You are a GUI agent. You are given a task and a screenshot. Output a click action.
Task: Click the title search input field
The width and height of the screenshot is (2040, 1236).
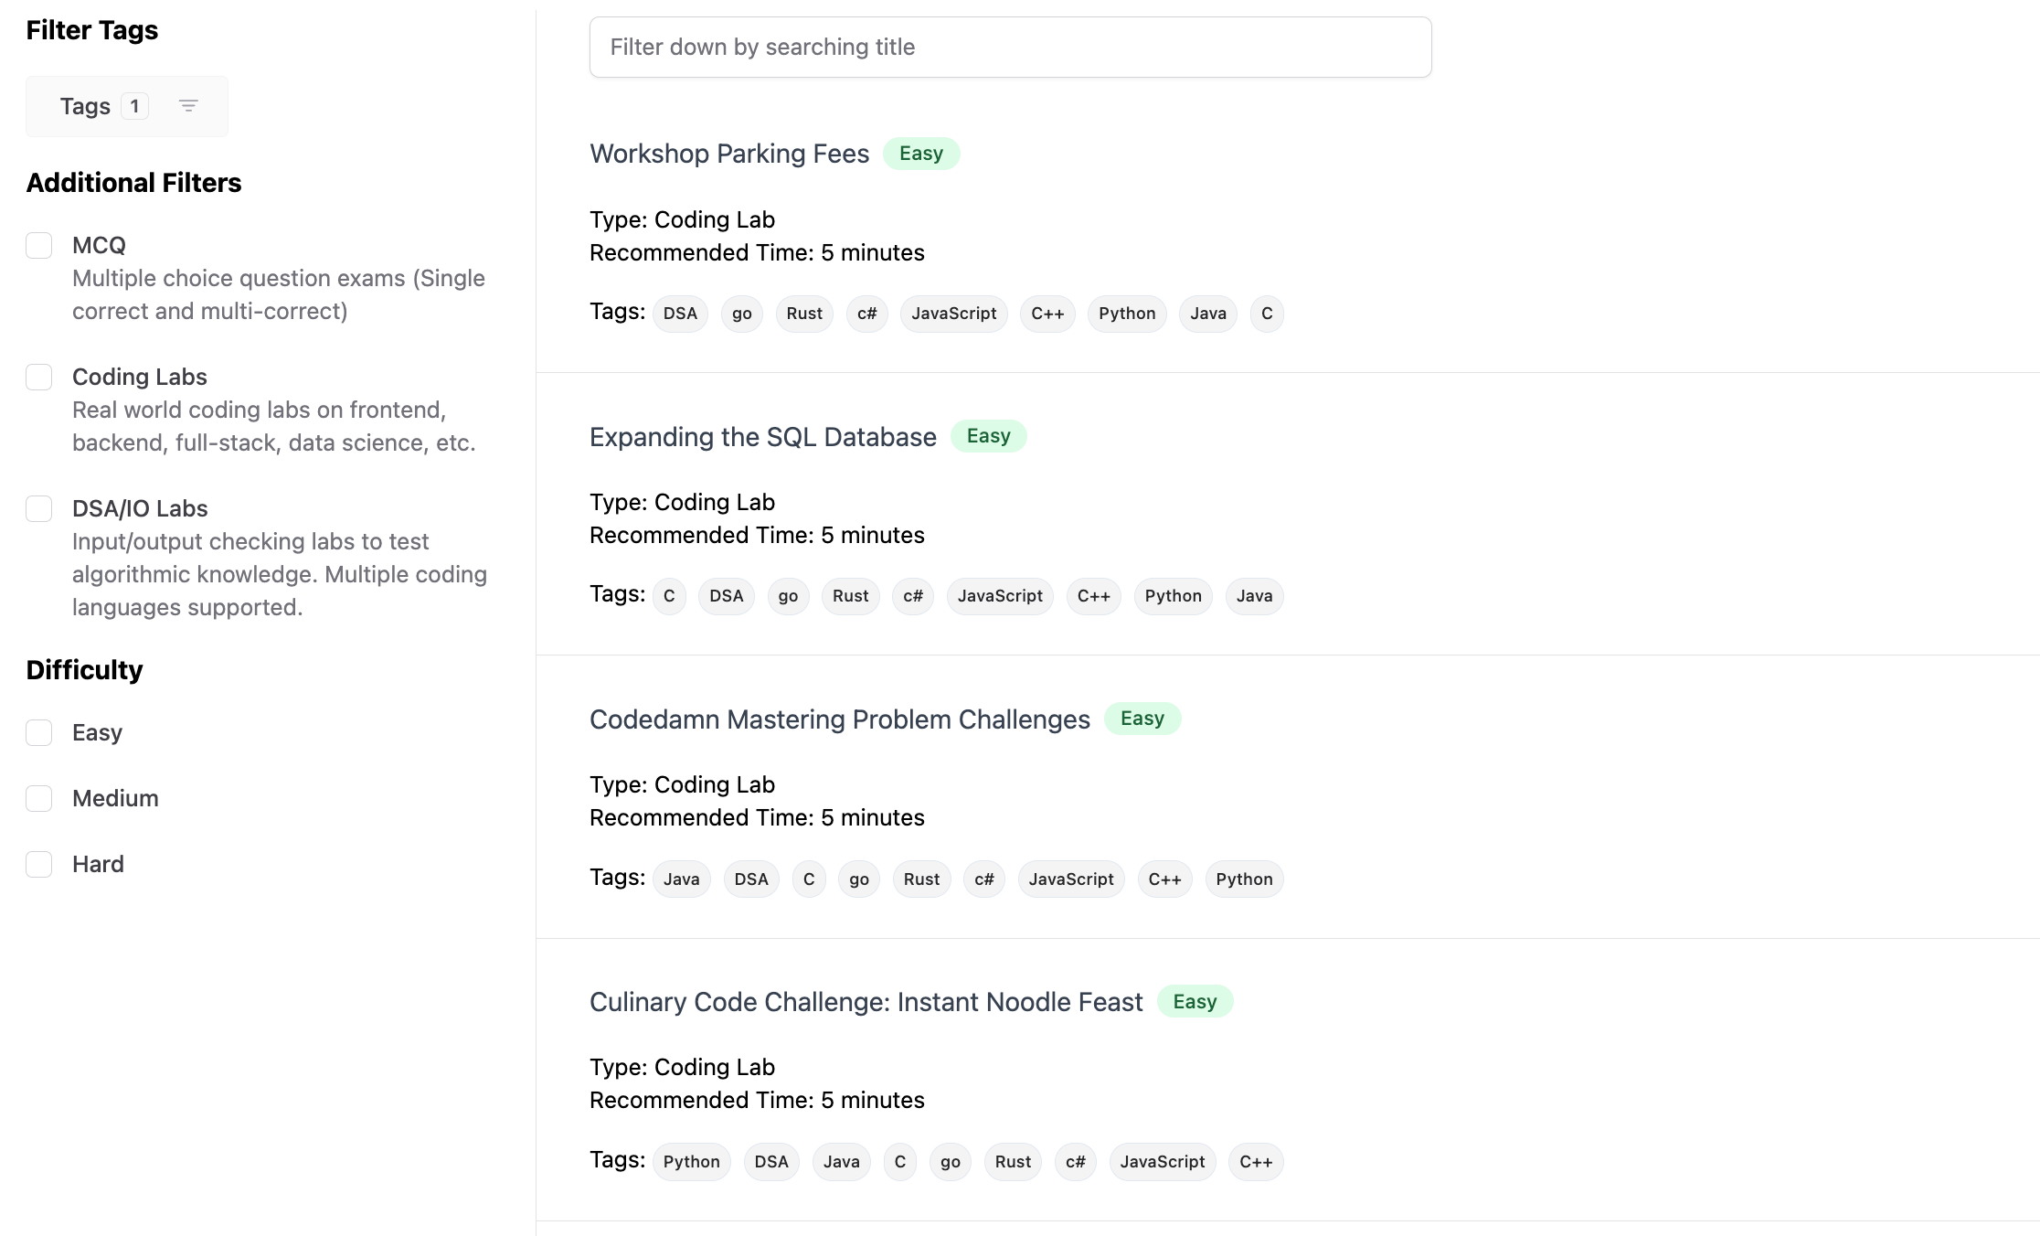(1010, 47)
